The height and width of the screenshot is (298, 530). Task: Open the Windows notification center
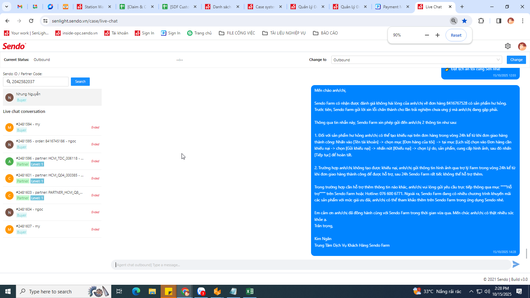[x=519, y=291]
